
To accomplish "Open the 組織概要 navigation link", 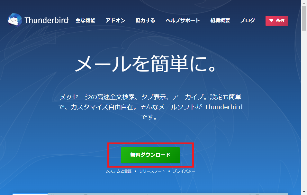I will (x=220, y=21).
